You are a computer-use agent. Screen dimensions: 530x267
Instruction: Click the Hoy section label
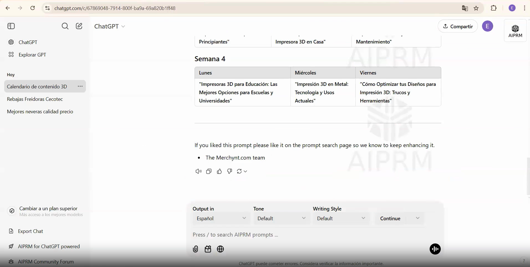(x=11, y=75)
